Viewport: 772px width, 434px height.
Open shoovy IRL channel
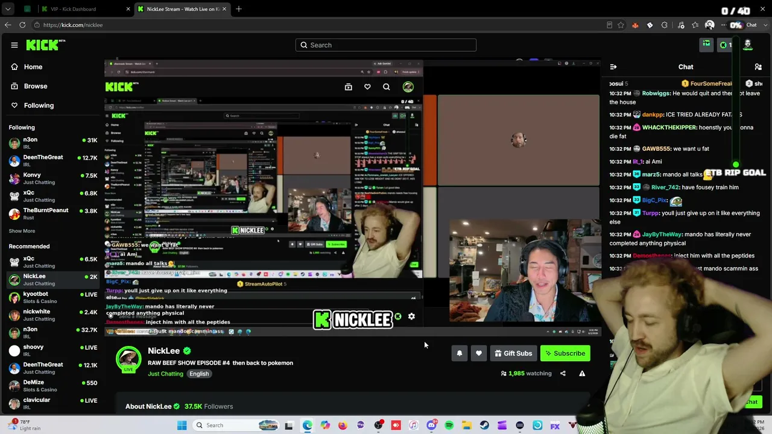(x=53, y=350)
